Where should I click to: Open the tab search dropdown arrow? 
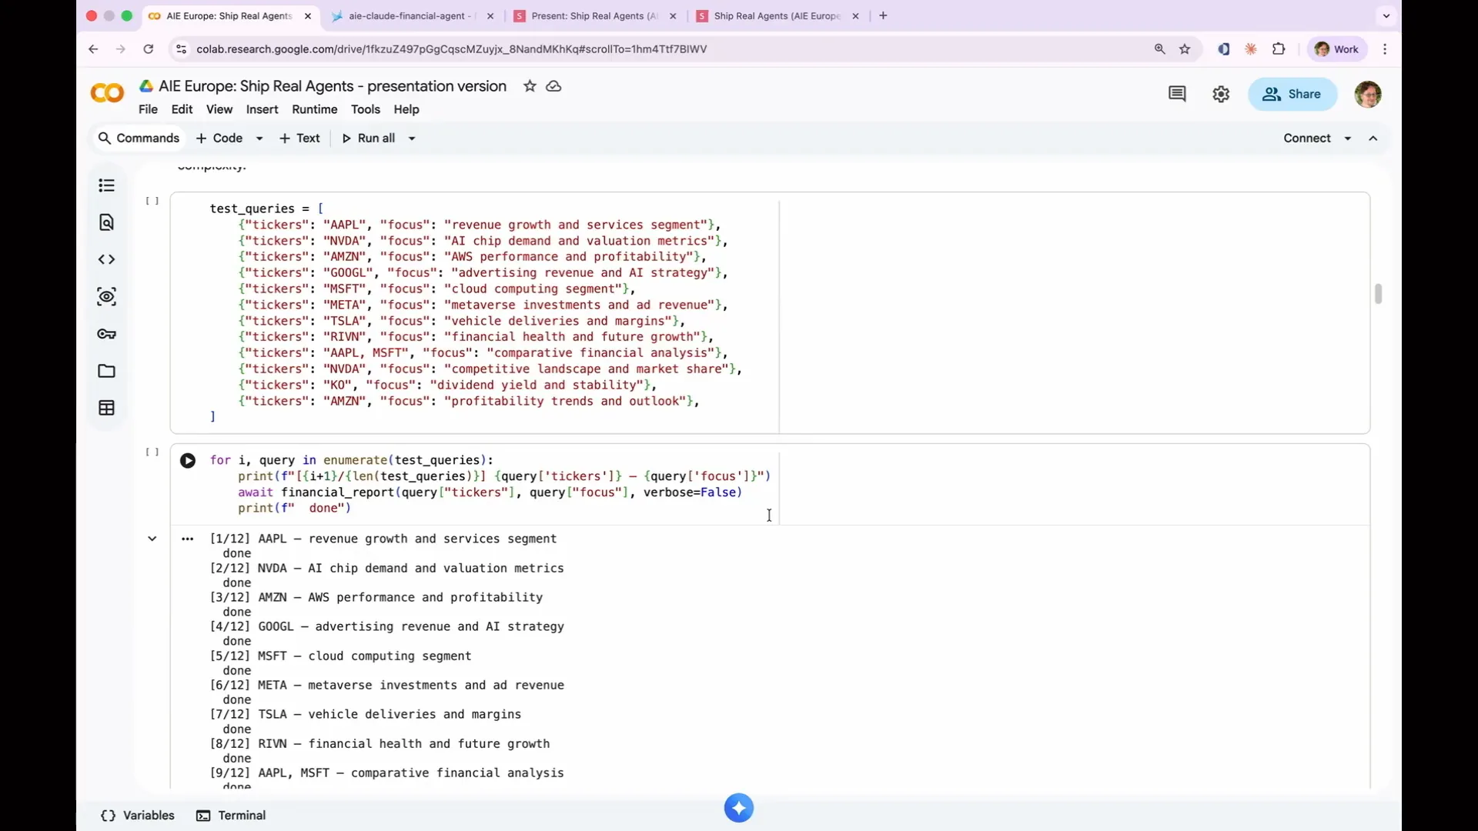pos(1386,15)
